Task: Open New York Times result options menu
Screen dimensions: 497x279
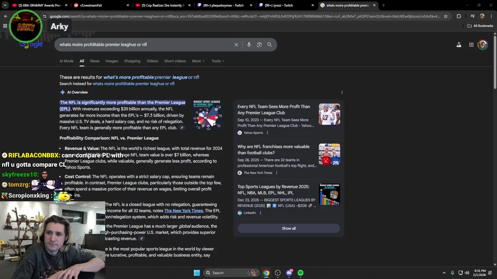Action: (276, 173)
